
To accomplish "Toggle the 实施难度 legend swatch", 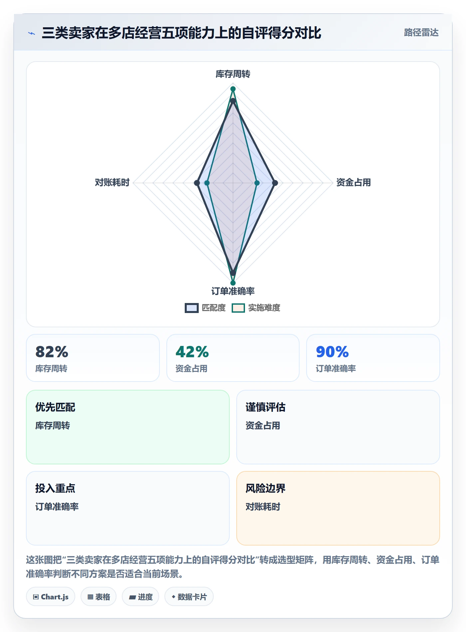I will tap(238, 308).
